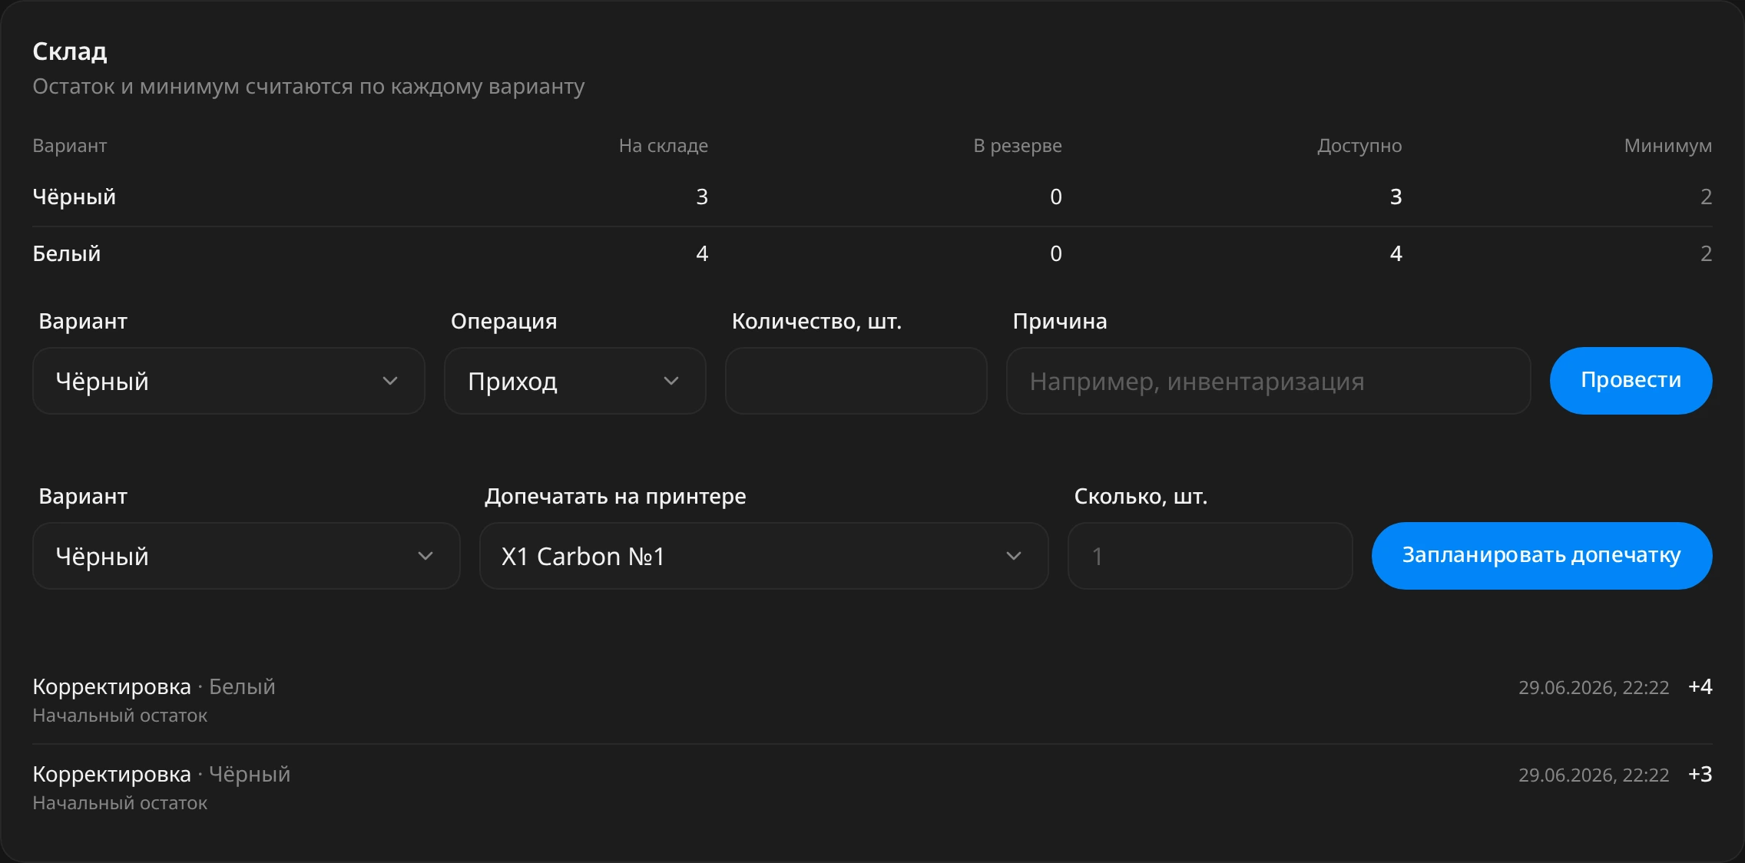Click the Сколько, шт. input field

click(x=1210, y=556)
